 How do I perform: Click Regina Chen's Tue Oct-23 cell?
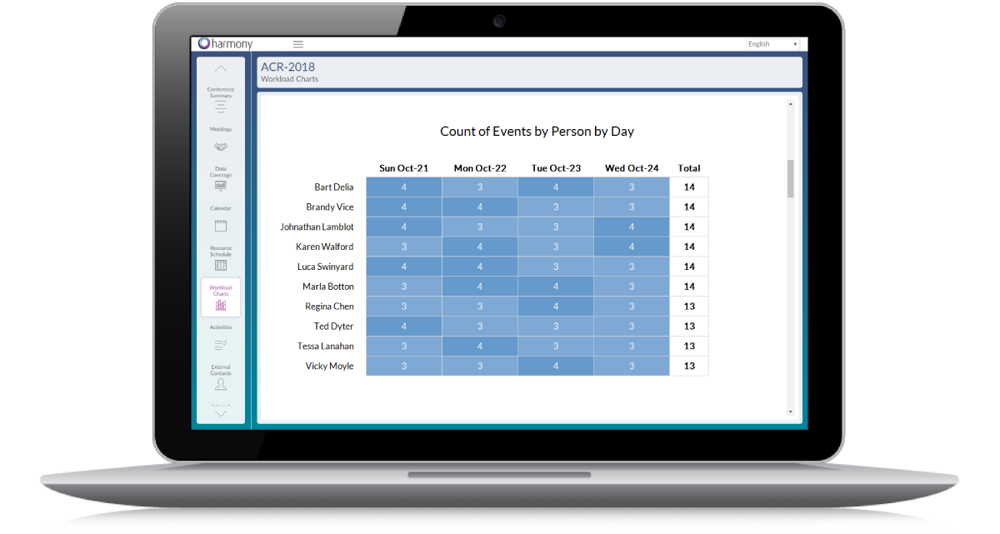(x=556, y=307)
